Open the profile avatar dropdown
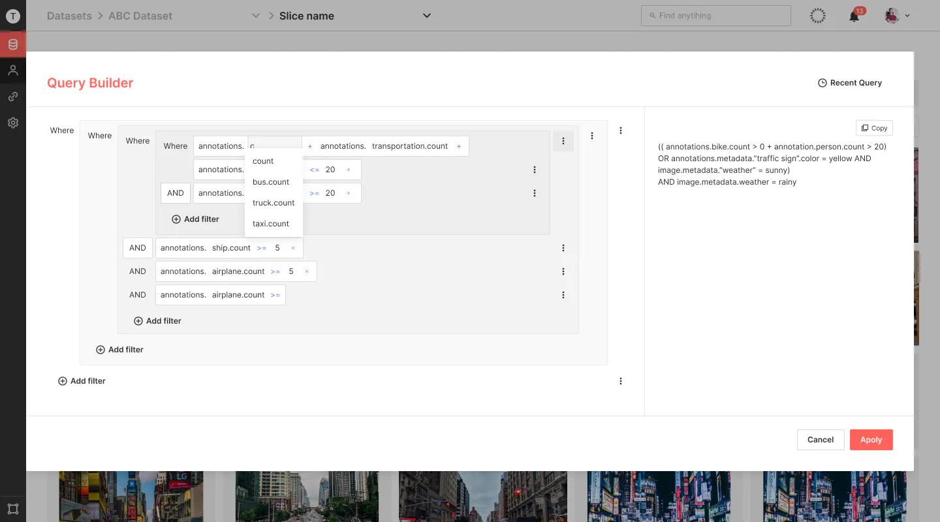 pyautogui.click(x=897, y=16)
